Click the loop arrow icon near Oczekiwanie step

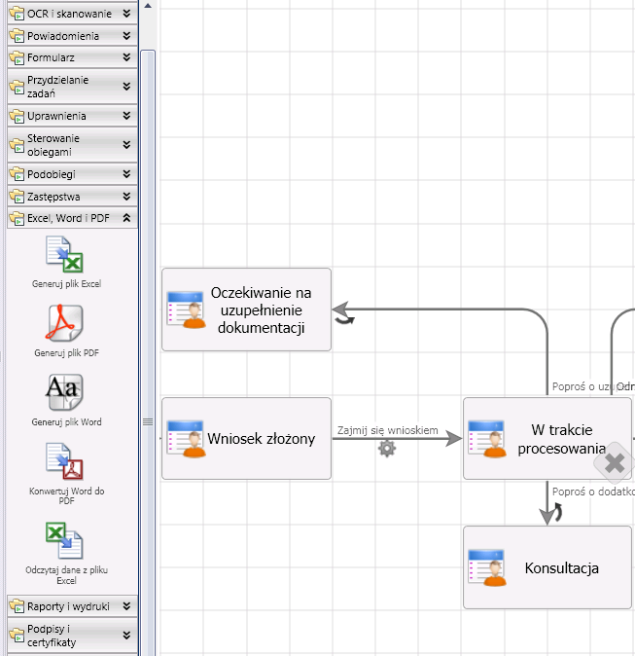point(345,320)
